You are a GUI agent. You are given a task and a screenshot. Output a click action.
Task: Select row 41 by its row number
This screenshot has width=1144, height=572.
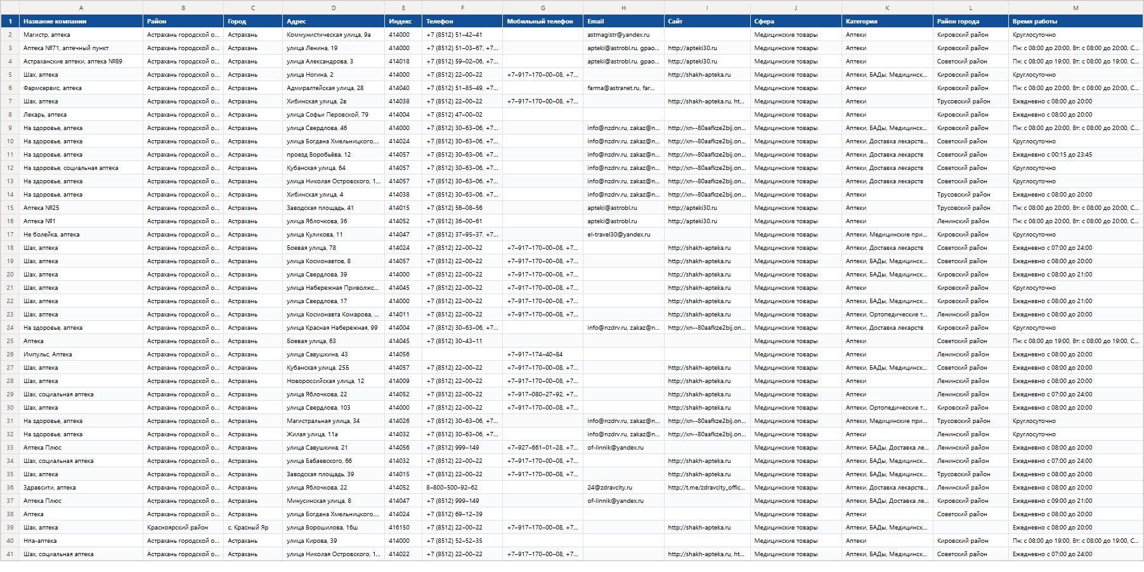click(10, 554)
